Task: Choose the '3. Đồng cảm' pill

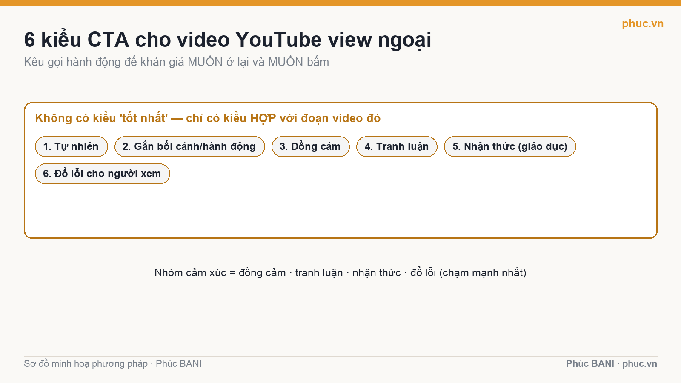Action: coord(311,147)
